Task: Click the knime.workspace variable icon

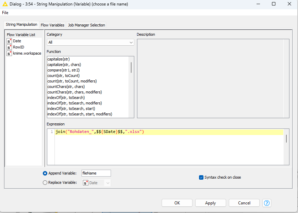Action: pos(9,54)
